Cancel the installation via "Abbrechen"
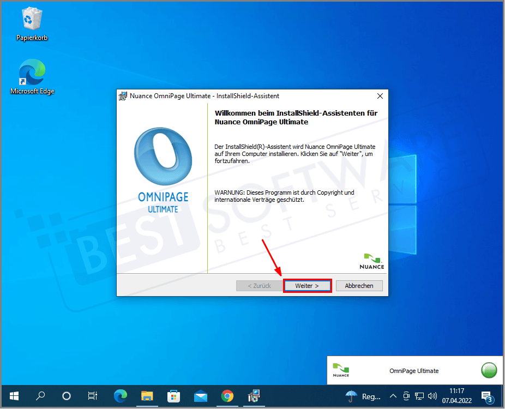Viewport: 505px width, 409px height. 359,285
